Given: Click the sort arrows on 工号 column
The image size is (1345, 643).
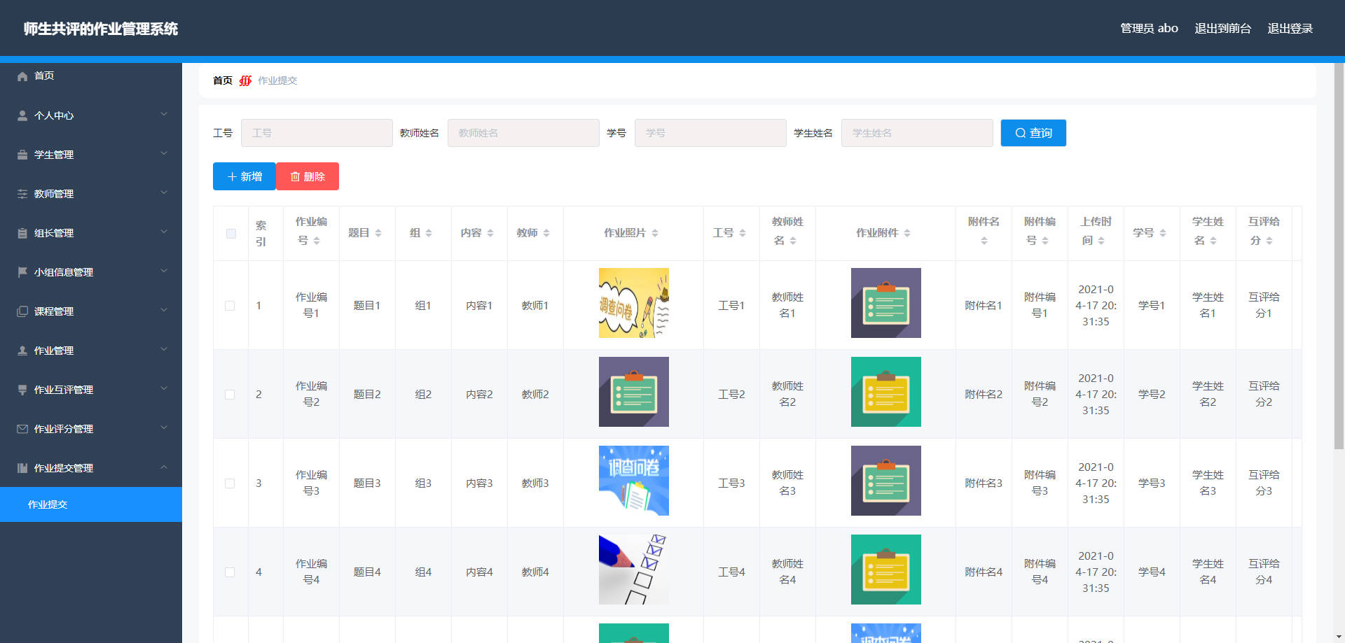Looking at the screenshot, I should point(743,233).
